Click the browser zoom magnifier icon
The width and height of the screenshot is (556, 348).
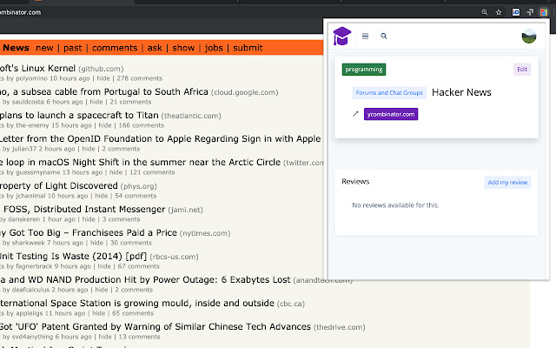coord(485,12)
